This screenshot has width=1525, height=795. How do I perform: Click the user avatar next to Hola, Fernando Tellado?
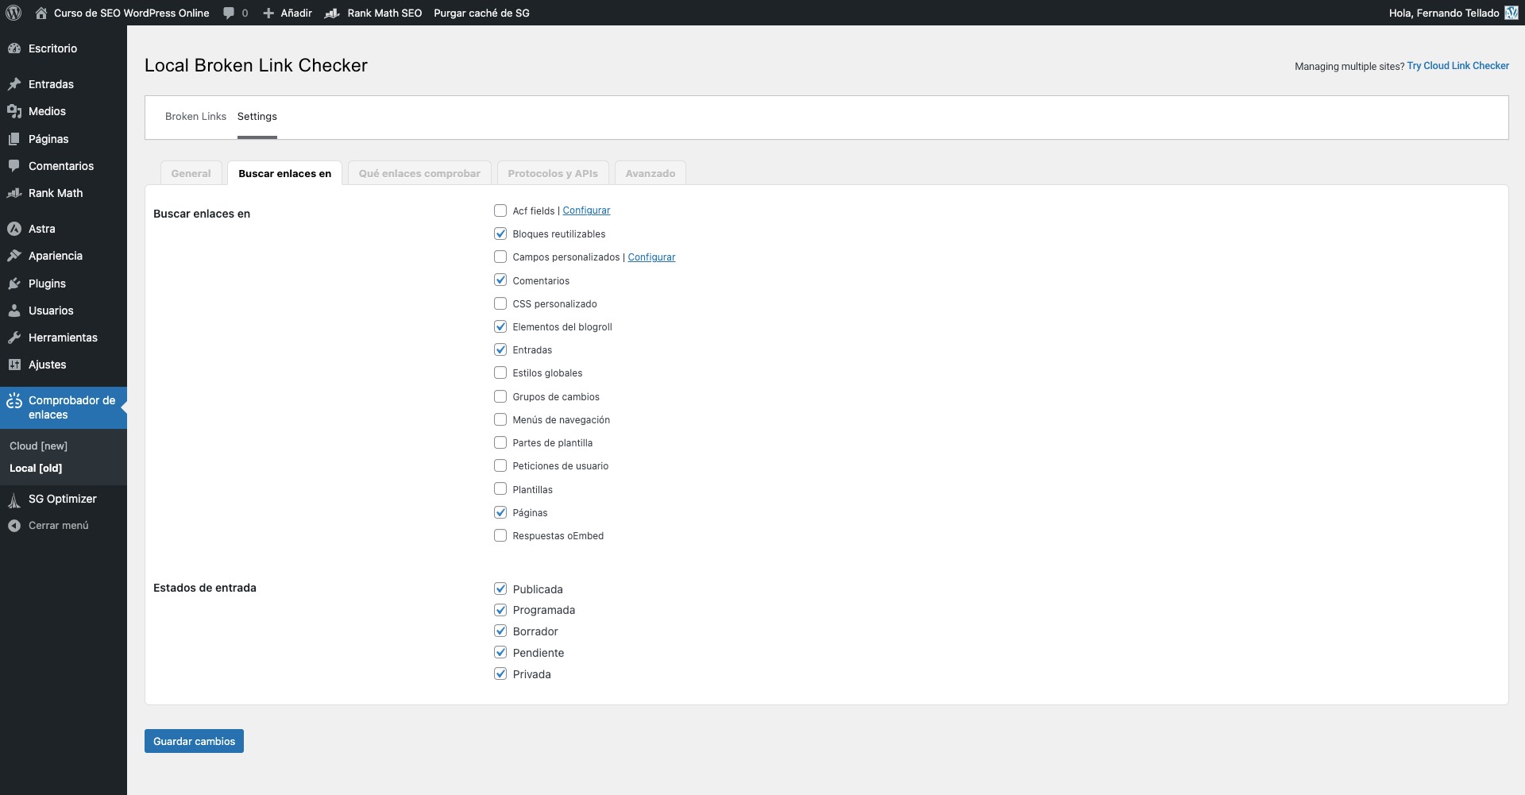click(1511, 13)
